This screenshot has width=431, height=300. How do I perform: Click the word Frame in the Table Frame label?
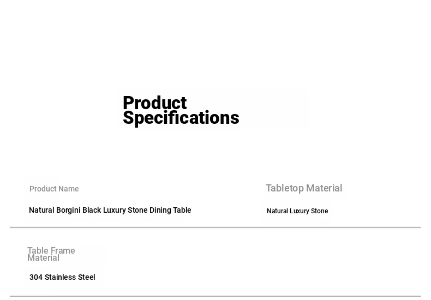[x=63, y=251]
